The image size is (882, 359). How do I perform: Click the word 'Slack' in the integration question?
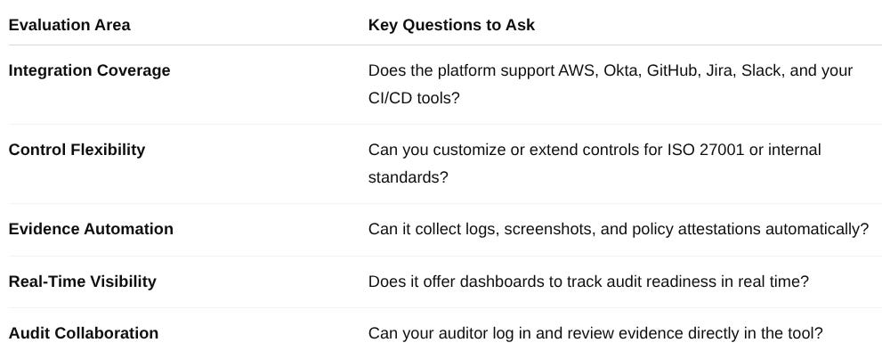763,71
